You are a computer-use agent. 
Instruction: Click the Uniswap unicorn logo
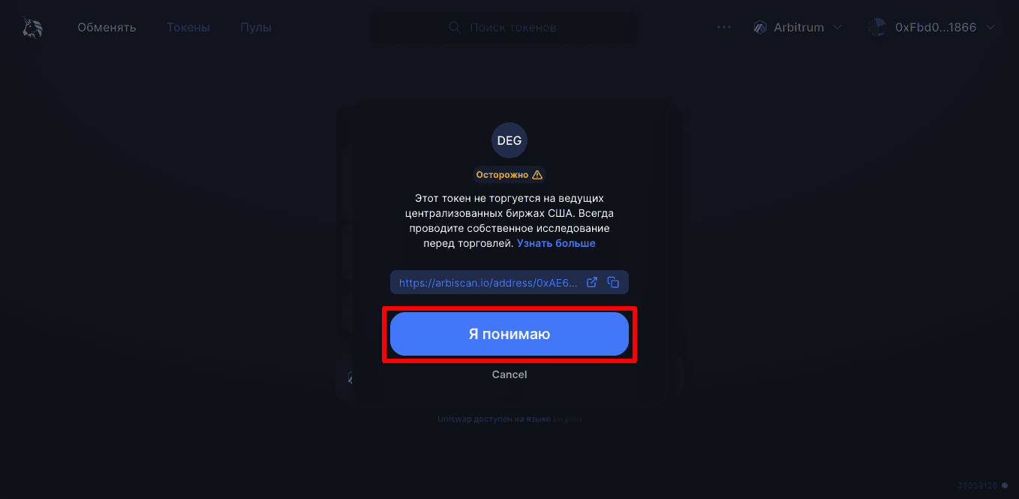tap(32, 28)
